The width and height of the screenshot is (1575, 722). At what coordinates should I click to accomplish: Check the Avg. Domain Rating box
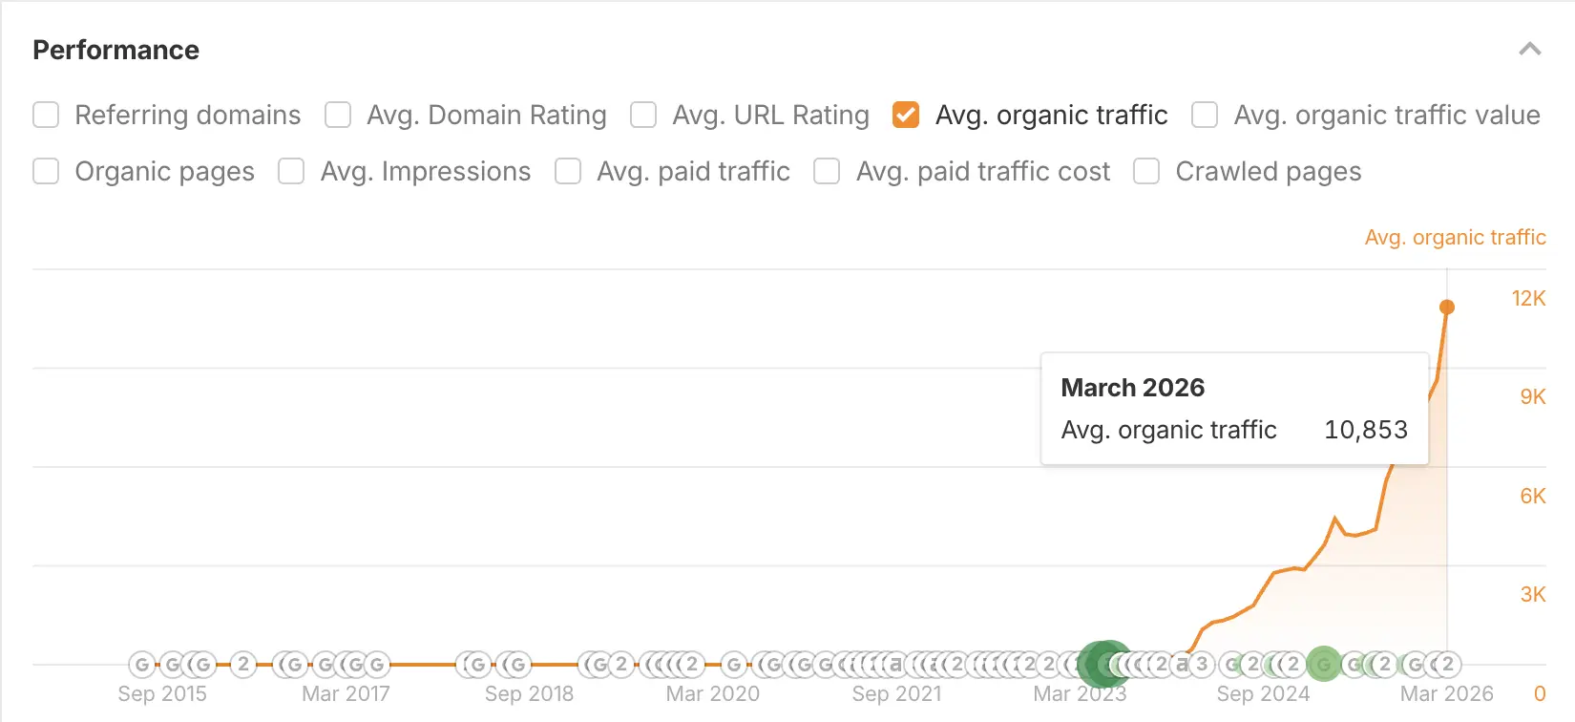click(x=338, y=116)
